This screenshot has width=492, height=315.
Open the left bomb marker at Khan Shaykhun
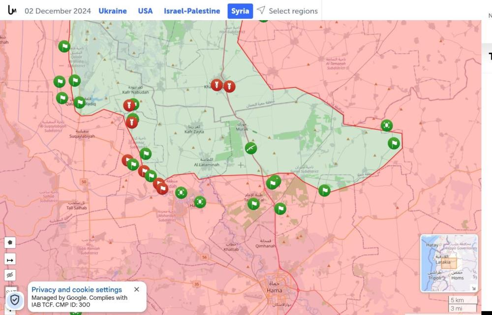[x=216, y=85]
